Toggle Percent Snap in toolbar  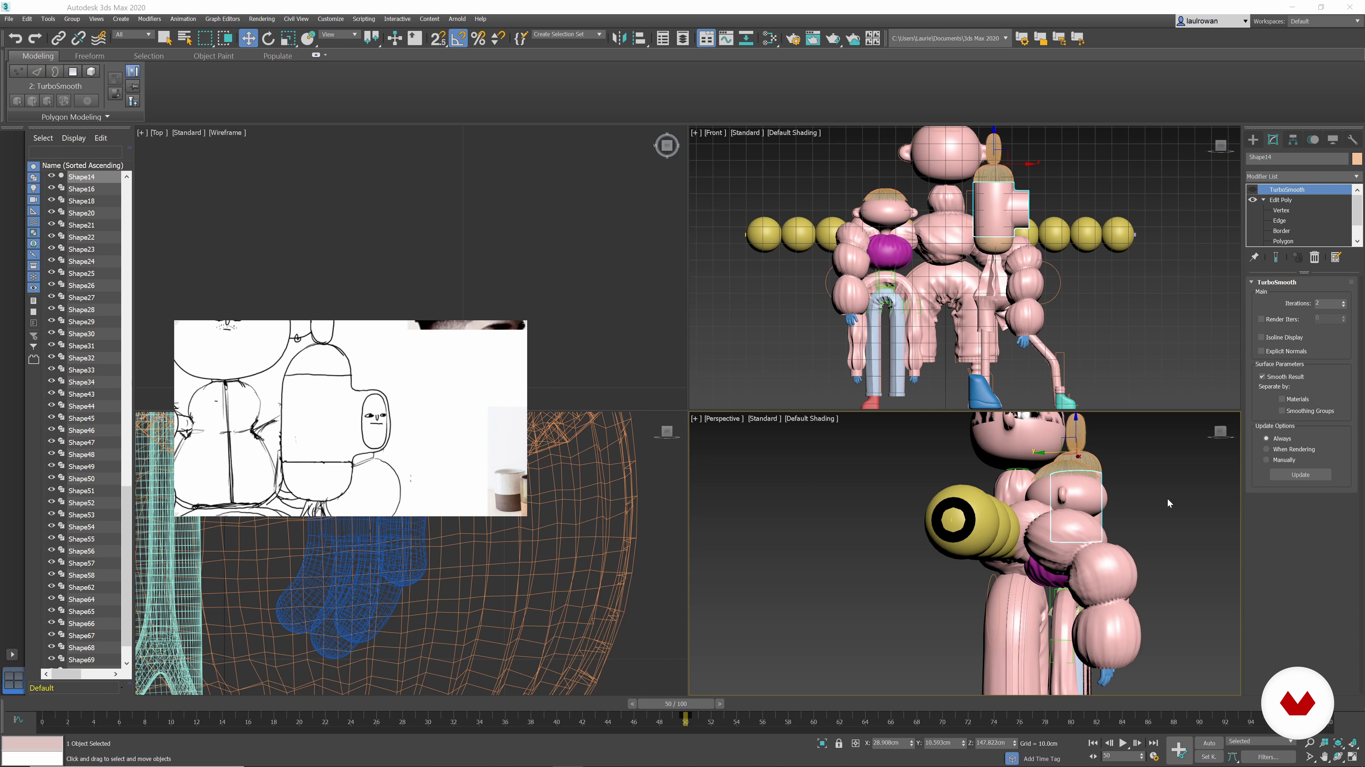pos(478,38)
